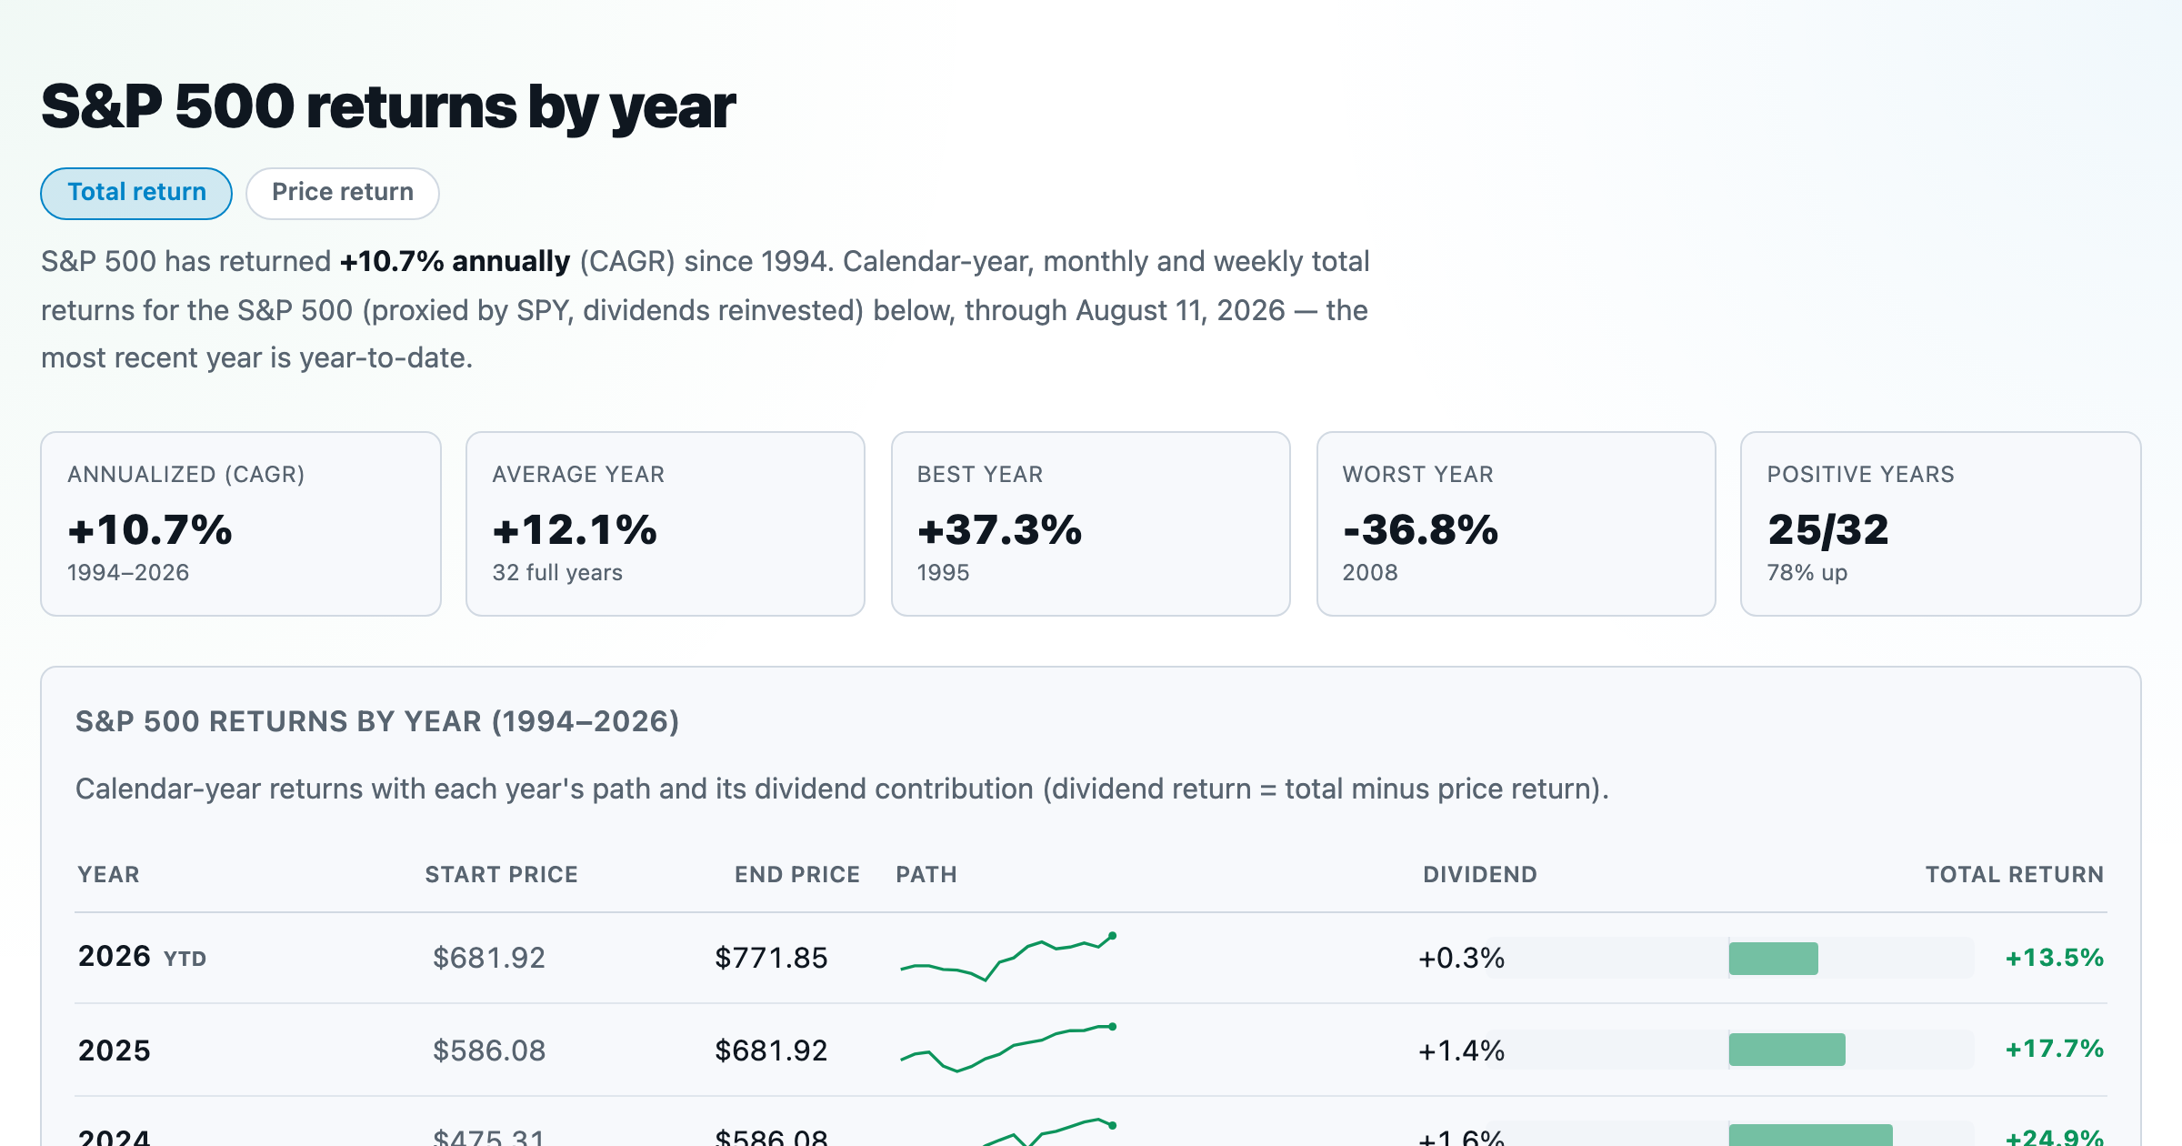Click the 2025 total return +17.7%
Image resolution: width=2182 pixels, height=1146 pixels.
pyautogui.click(x=2055, y=1049)
